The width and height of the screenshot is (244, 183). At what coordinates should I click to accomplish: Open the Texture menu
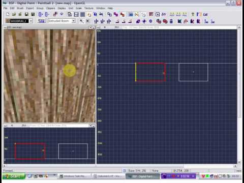(x=89, y=8)
